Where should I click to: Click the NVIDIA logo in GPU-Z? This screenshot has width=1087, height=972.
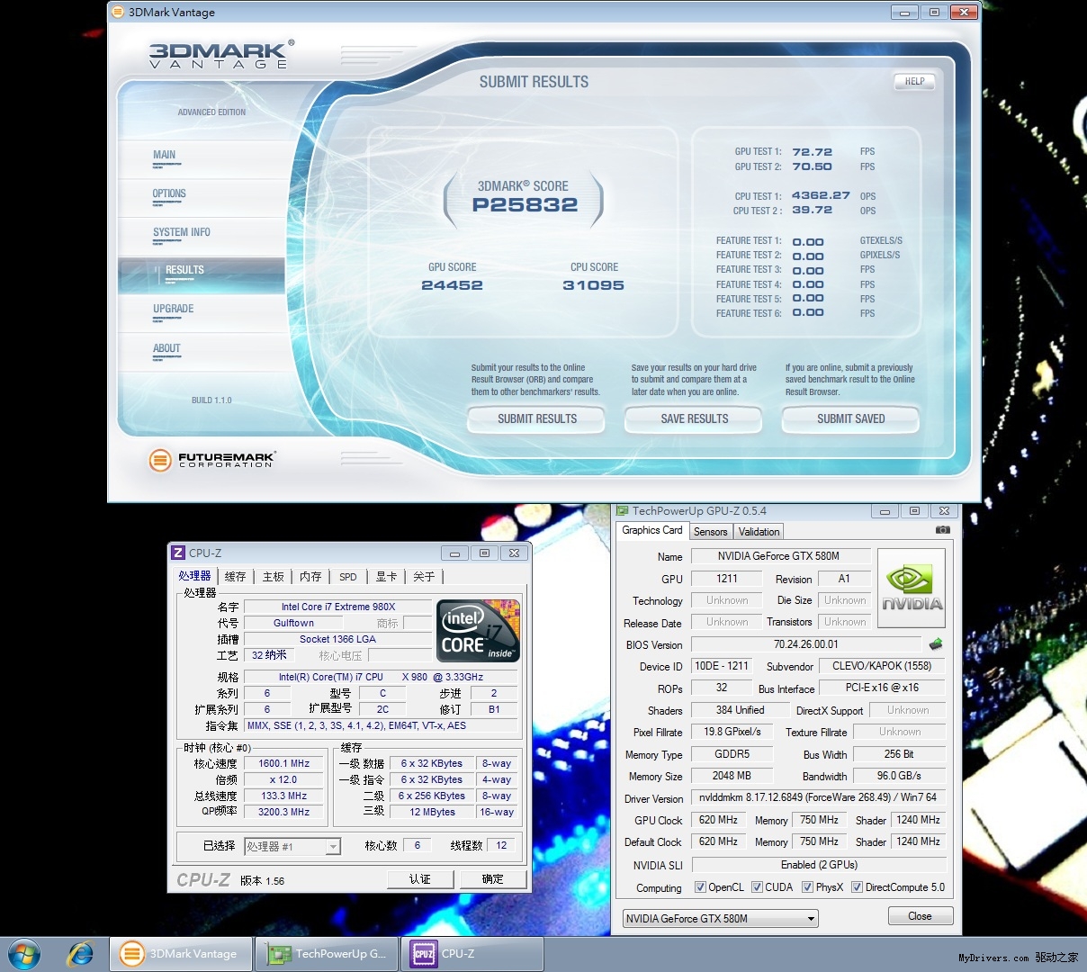tap(911, 588)
